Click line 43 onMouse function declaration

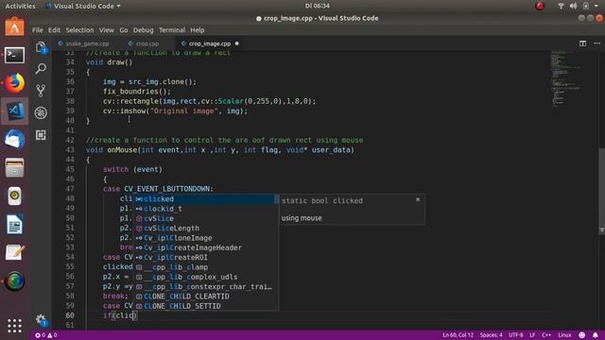(220, 150)
